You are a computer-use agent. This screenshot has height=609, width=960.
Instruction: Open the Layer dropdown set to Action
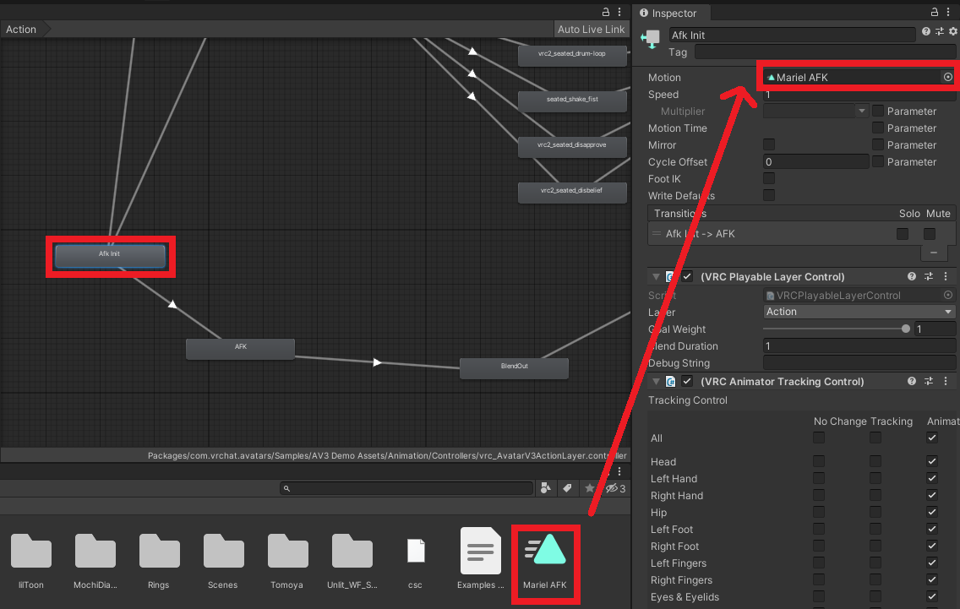pyautogui.click(x=859, y=312)
